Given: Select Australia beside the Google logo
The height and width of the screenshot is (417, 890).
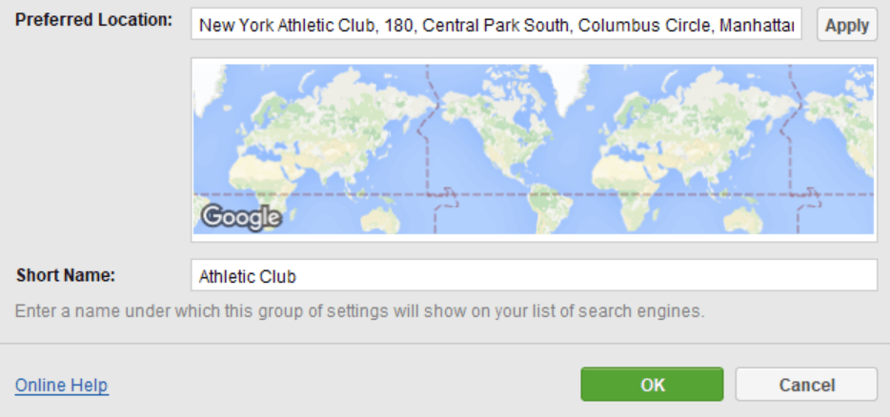Looking at the screenshot, I should coord(379,219).
